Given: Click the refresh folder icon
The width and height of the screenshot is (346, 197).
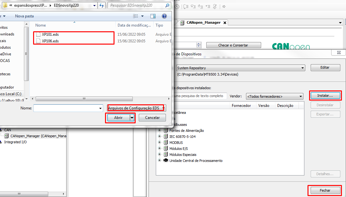Looking at the screenshot, I should [x=102, y=5].
